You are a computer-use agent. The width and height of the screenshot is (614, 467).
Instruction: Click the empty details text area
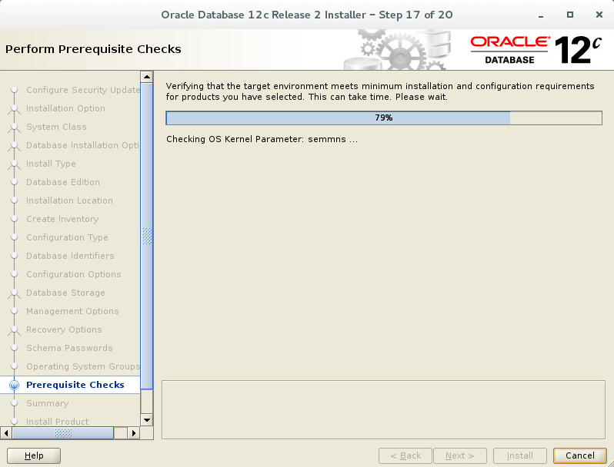tap(383, 409)
